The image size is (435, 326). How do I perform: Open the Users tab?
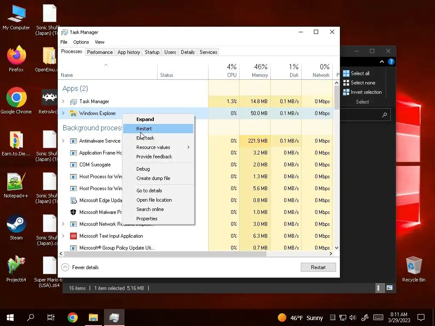point(170,52)
